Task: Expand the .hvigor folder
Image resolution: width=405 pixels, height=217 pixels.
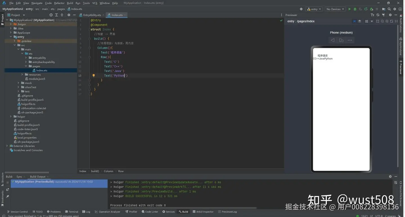Action: pos(11,24)
